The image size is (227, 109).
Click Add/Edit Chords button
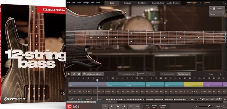pos(127,74)
